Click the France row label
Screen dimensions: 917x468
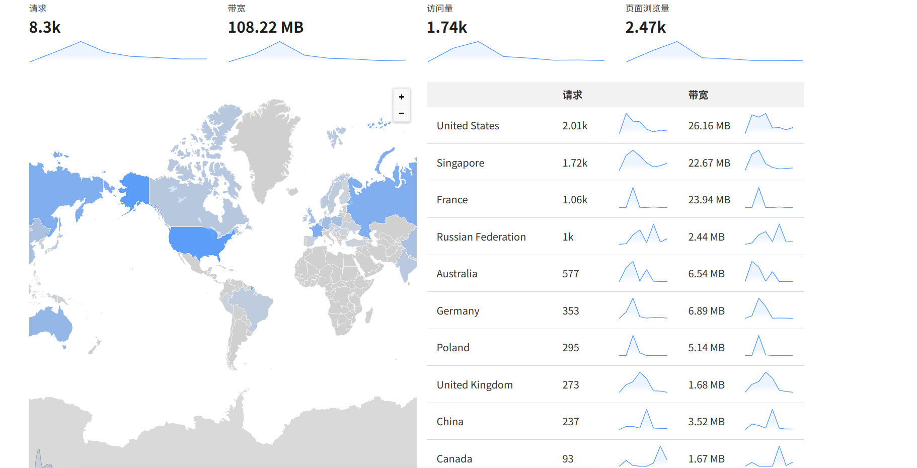pyautogui.click(x=452, y=200)
